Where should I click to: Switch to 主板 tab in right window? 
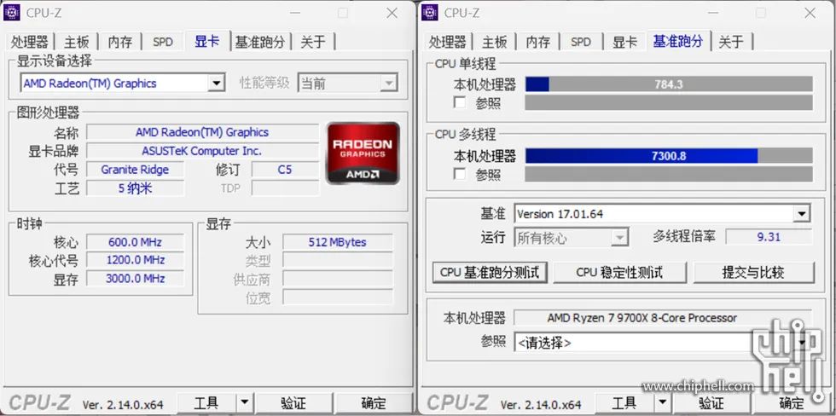[x=494, y=42]
